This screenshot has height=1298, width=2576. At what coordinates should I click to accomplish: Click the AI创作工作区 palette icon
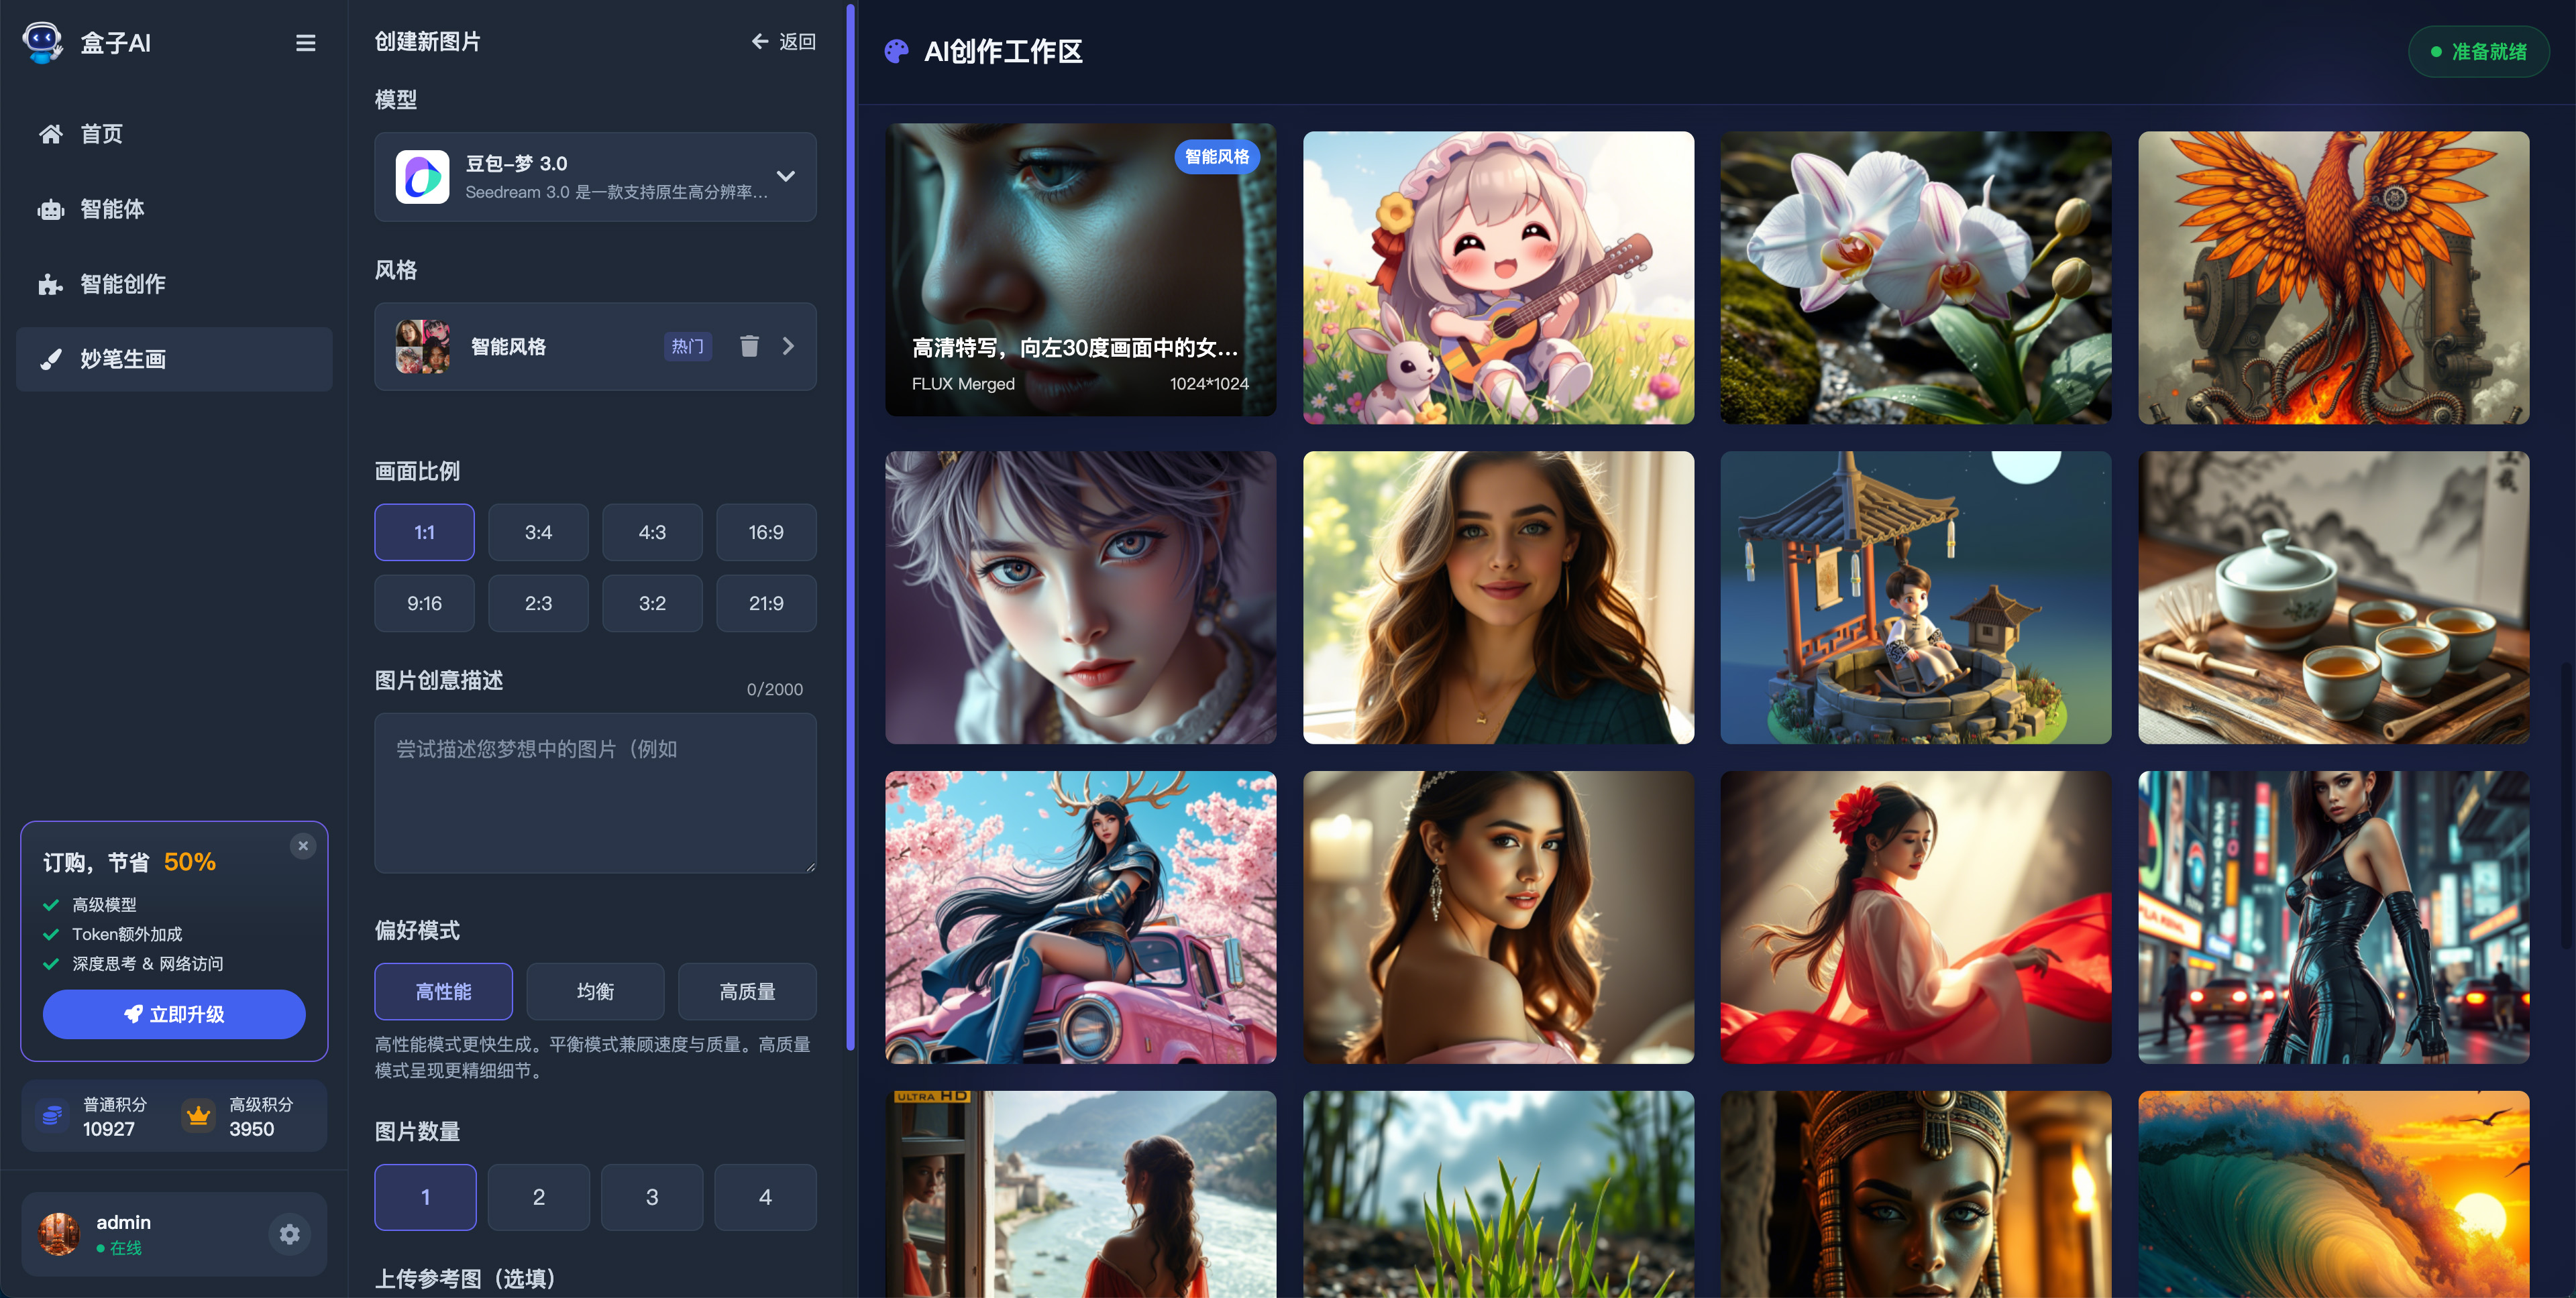[897, 51]
